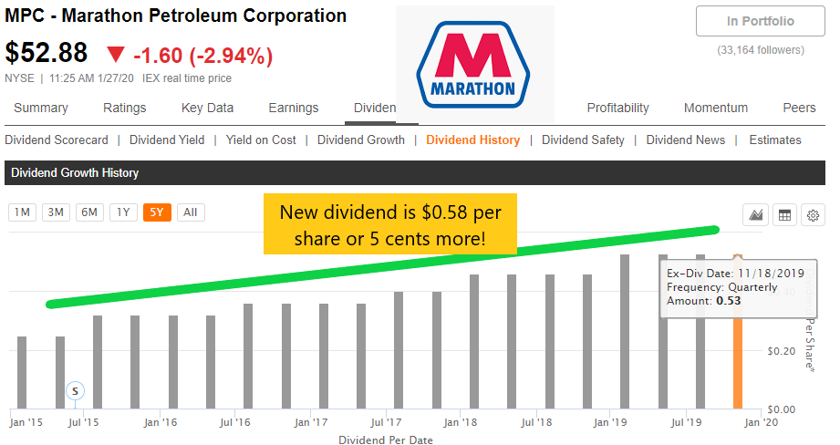
Task: Switch to the Earnings tab
Action: tap(294, 108)
